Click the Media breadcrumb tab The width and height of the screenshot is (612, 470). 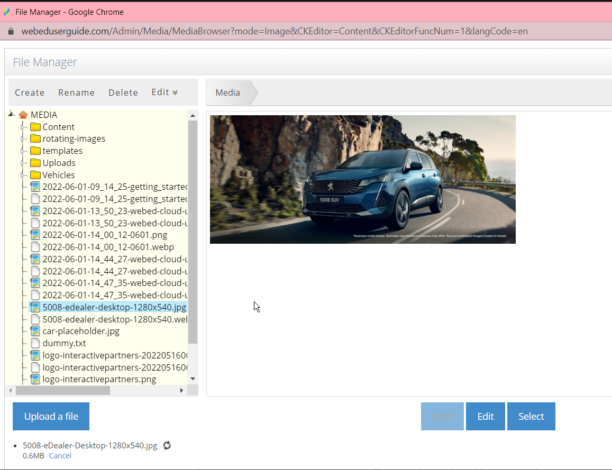click(x=227, y=92)
